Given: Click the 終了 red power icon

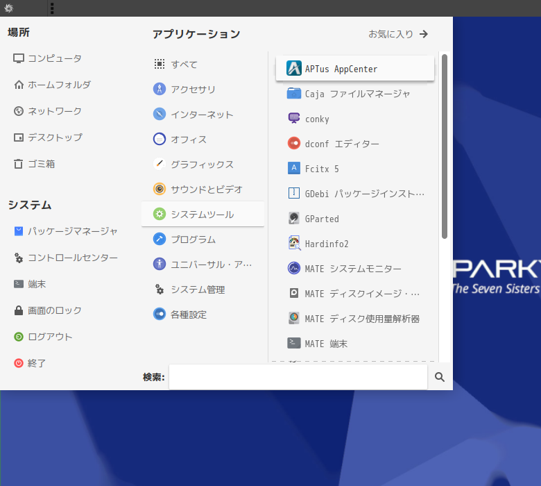Looking at the screenshot, I should [19, 363].
